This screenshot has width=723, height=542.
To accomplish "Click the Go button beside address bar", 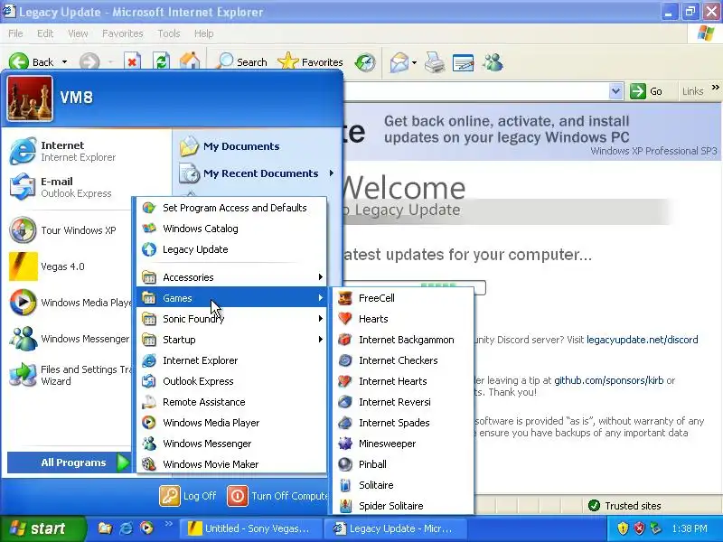I will coord(646,91).
